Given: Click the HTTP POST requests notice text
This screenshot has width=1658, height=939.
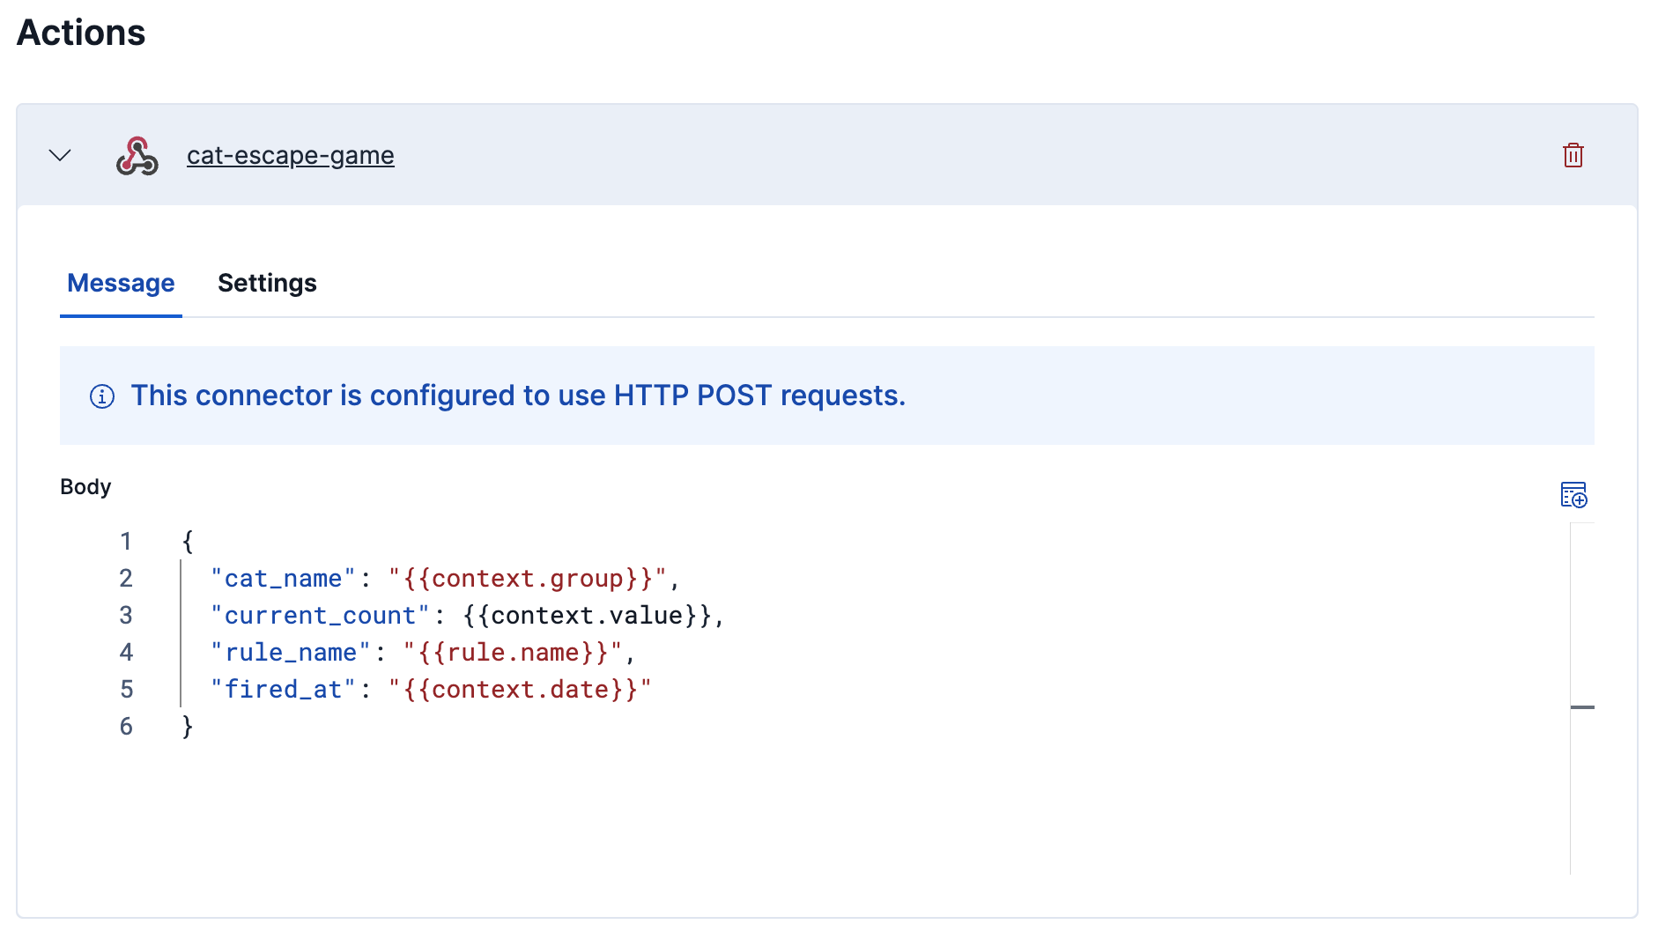Looking at the screenshot, I should click(x=518, y=396).
